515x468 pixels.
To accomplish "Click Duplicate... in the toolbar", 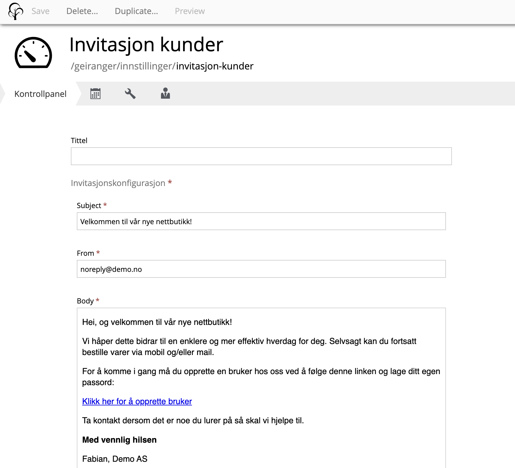I will (136, 11).
